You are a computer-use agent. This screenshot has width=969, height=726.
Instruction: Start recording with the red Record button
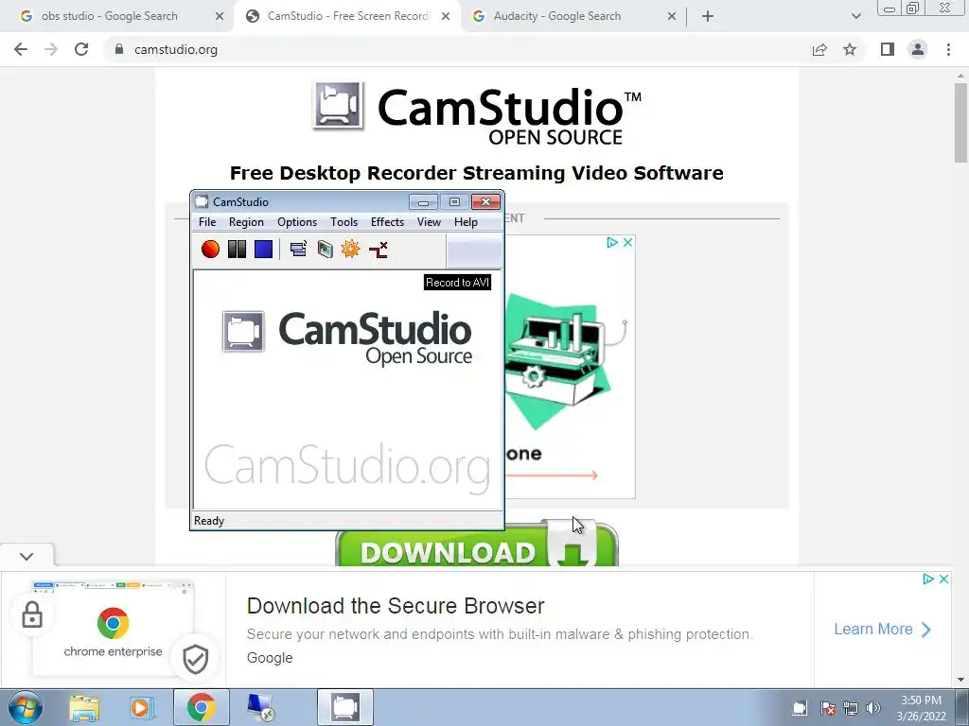coord(210,249)
